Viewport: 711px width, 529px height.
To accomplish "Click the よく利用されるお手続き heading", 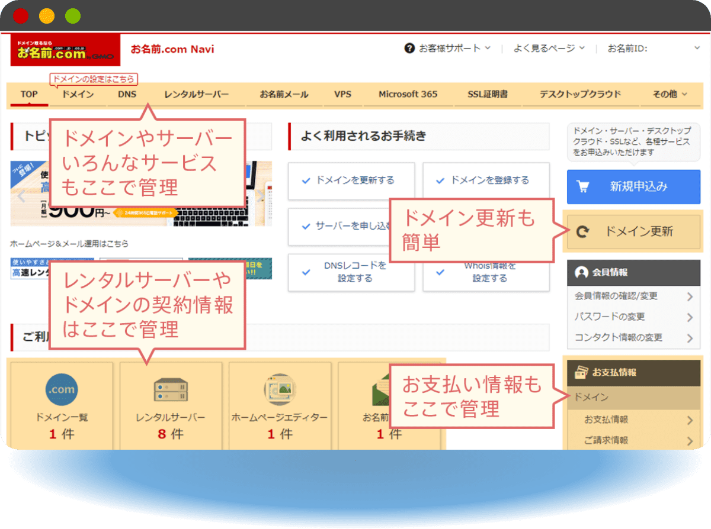I will pyautogui.click(x=363, y=136).
